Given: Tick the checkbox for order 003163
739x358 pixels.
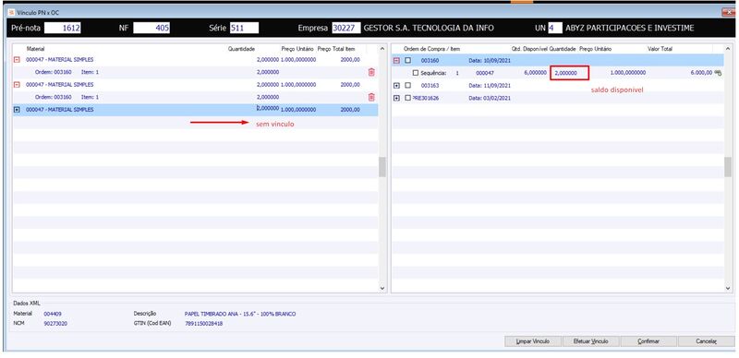Looking at the screenshot, I should coord(408,85).
